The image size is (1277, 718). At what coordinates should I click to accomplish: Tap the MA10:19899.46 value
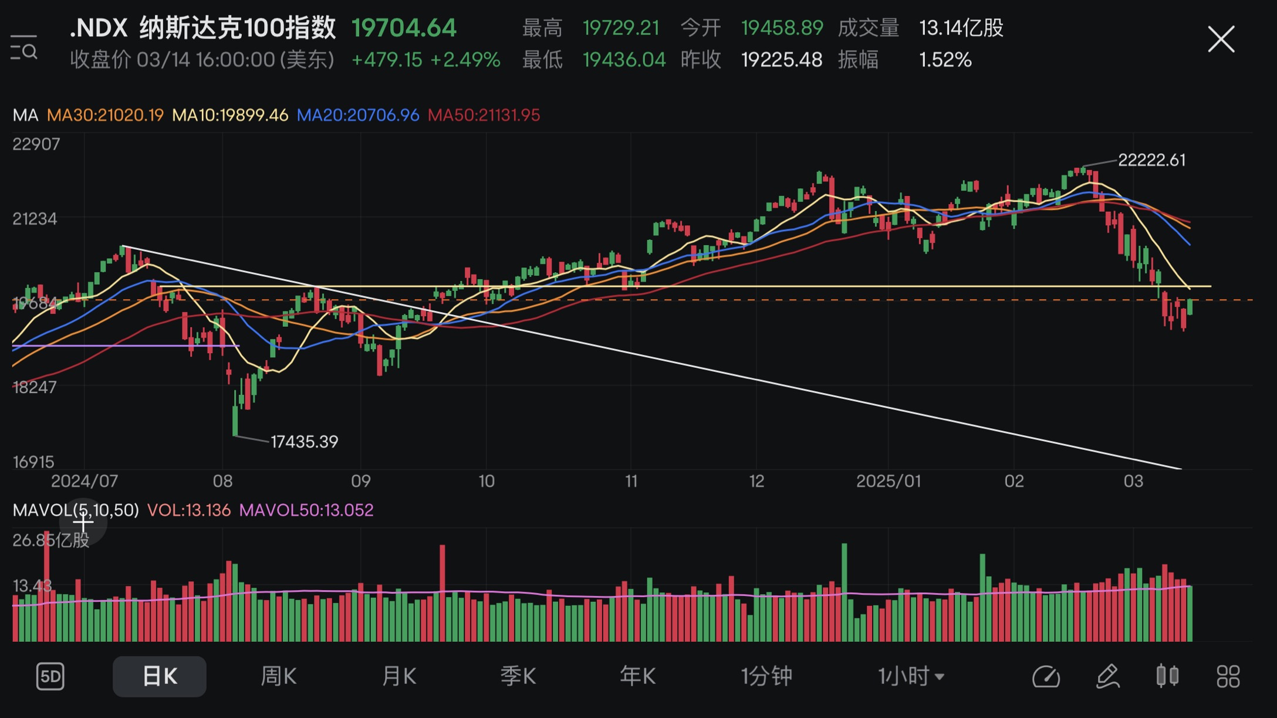coord(230,115)
